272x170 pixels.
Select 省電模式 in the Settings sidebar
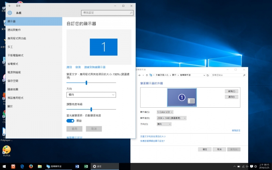(34, 64)
